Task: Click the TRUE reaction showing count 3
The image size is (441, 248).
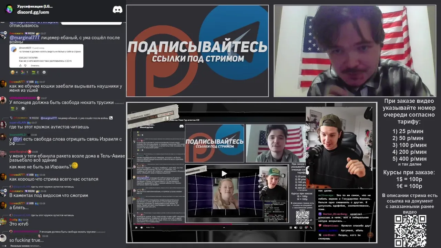Action: [14, 108]
